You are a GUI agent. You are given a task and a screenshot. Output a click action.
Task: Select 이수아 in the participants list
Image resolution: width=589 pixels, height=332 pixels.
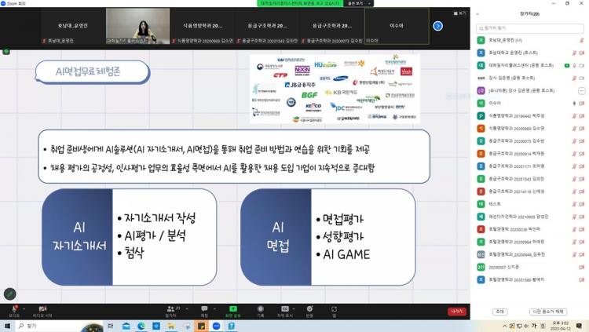[495, 102]
